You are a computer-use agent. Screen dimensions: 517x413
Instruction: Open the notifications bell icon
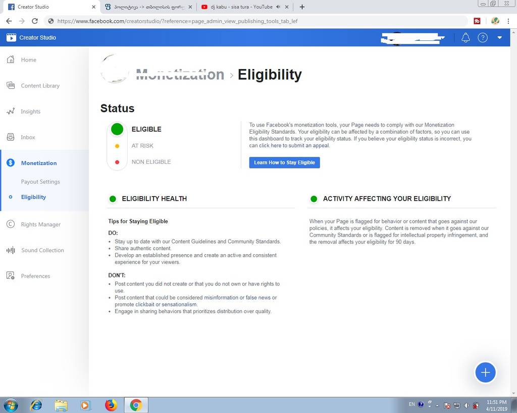coord(466,37)
